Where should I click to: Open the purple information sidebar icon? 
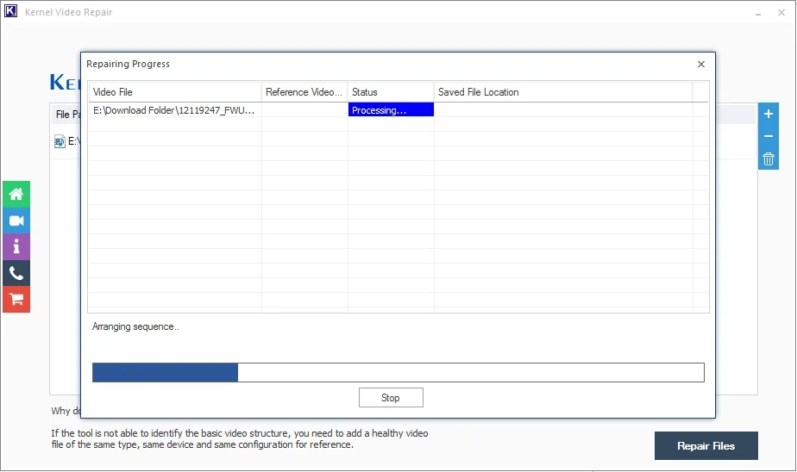(16, 247)
